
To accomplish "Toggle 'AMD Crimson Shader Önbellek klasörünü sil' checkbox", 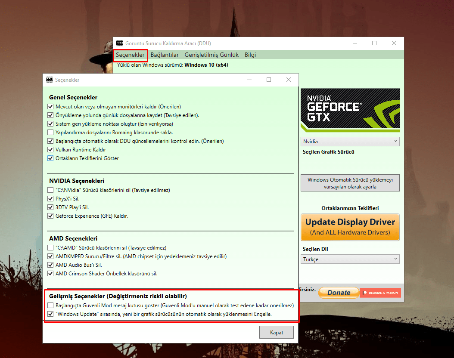I will coord(50,274).
